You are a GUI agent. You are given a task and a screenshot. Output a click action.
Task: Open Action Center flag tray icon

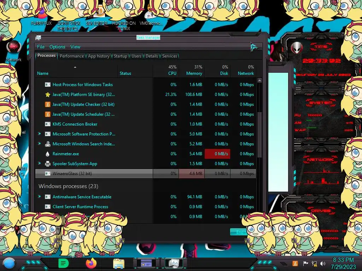(x=305, y=264)
